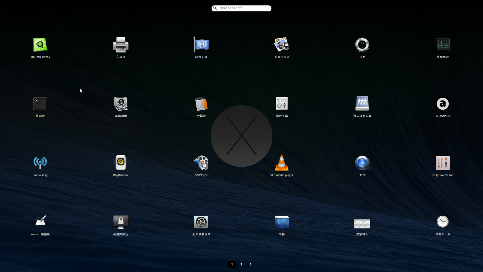Open tweak tool (調校工具)

coord(282,104)
